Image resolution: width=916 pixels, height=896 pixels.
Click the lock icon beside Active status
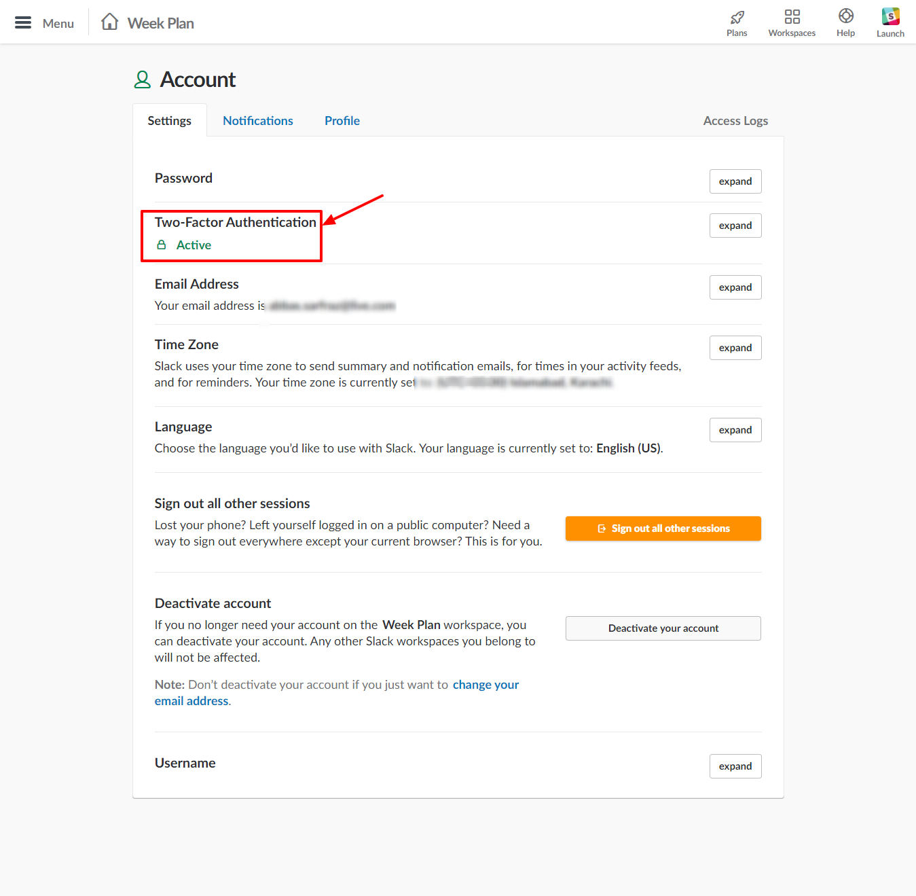[x=162, y=245]
